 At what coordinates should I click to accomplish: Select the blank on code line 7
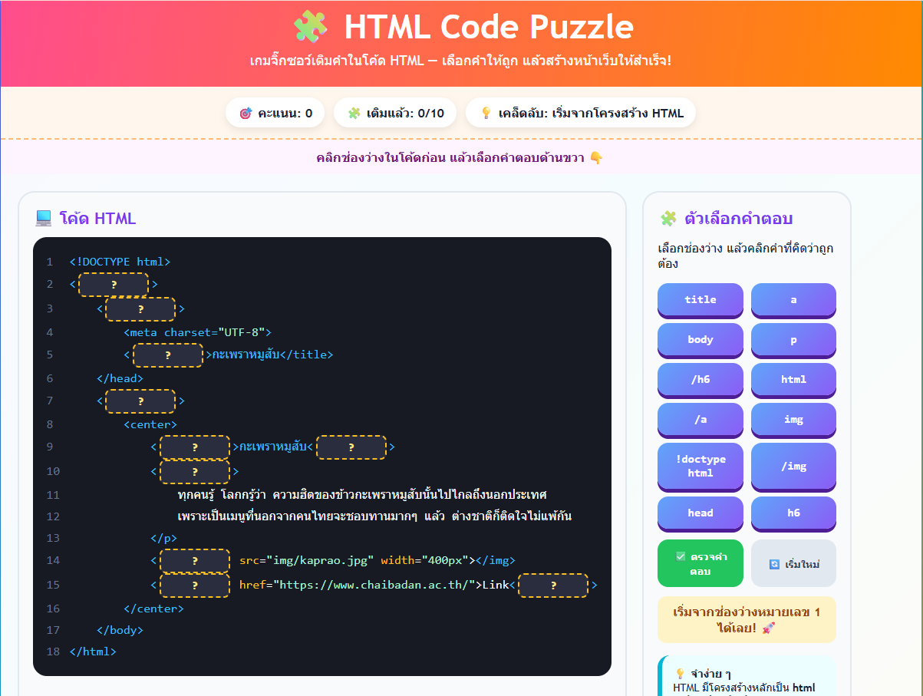click(140, 401)
